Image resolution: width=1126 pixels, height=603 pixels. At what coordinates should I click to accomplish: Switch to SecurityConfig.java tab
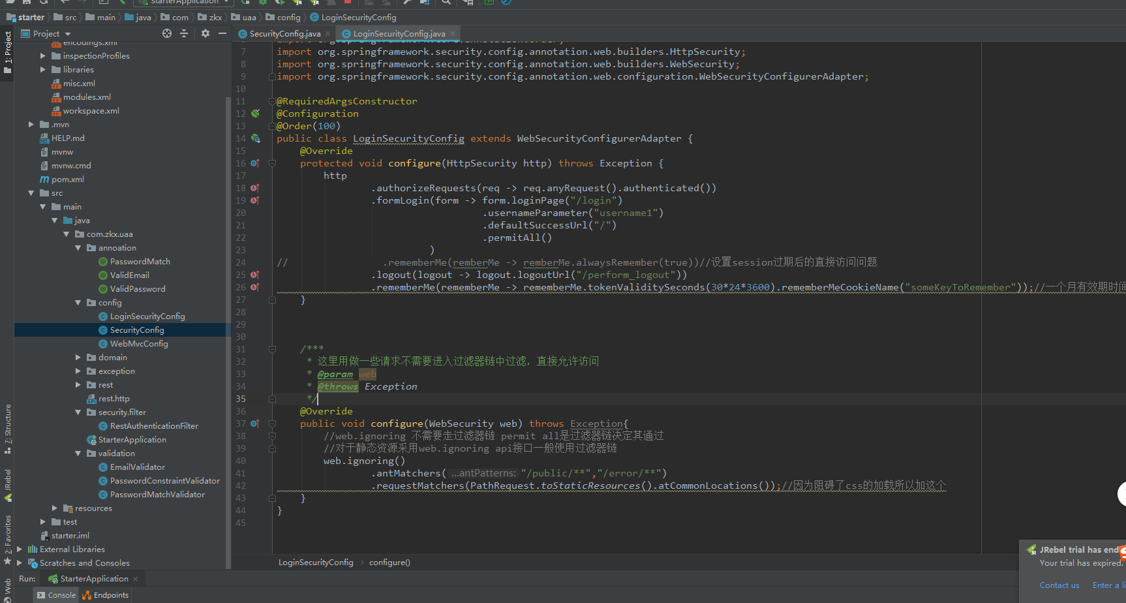285,33
